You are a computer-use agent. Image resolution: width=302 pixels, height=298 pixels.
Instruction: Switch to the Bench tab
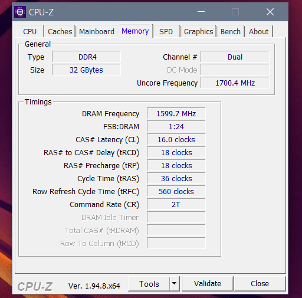point(231,31)
